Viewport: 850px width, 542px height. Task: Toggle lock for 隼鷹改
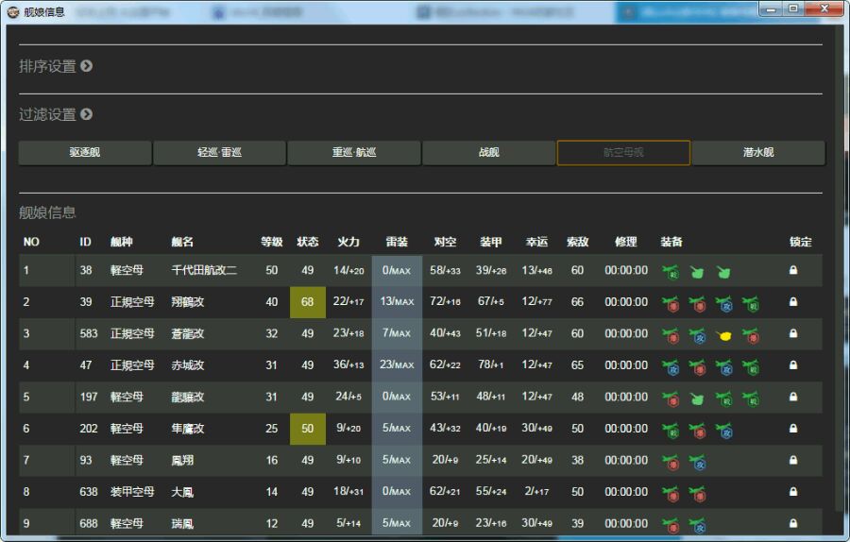coord(793,428)
